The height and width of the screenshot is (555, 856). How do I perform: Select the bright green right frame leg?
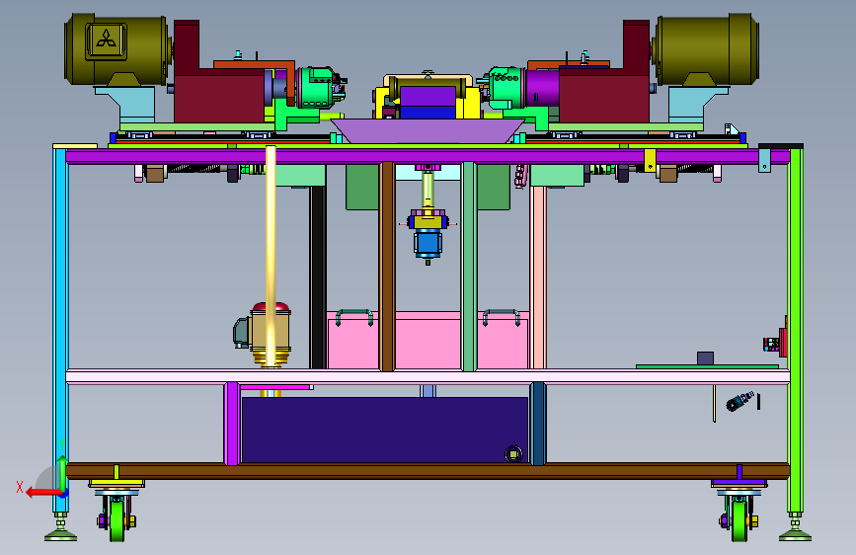[x=796, y=330]
